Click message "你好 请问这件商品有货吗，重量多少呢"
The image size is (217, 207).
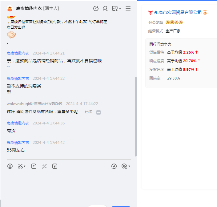[x=42, y=112]
